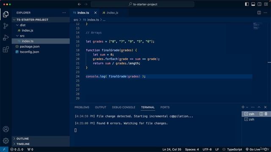Click Go Live in the status bar
The image size is (271, 152).
[253, 149]
